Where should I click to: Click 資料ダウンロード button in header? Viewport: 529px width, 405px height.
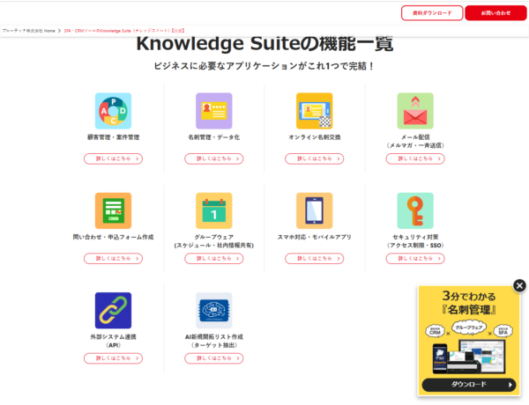point(432,13)
